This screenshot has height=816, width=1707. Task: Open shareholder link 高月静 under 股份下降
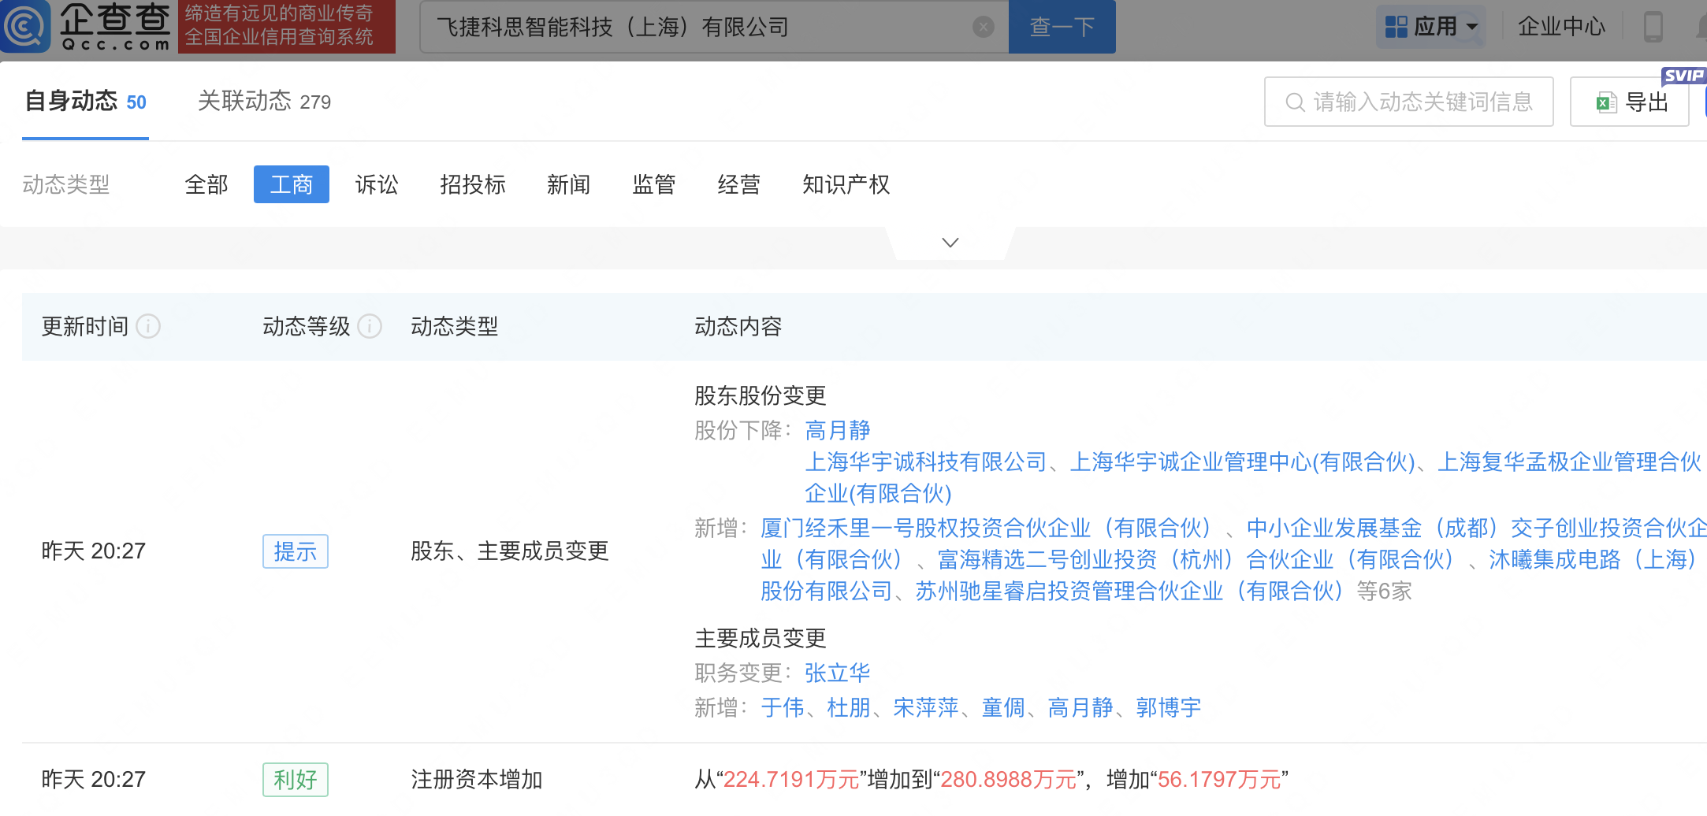tap(837, 430)
